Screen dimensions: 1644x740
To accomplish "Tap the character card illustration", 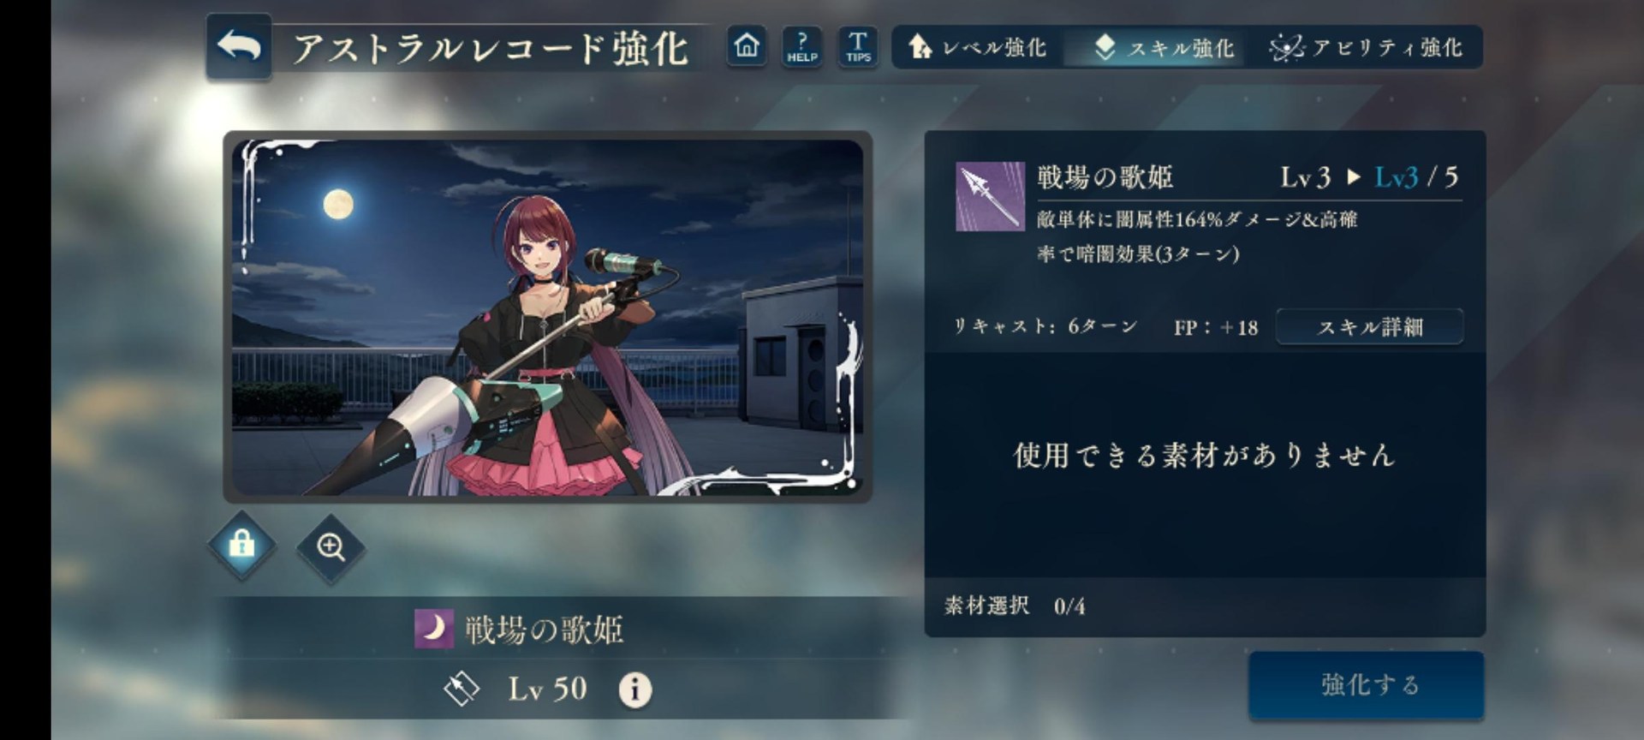I will coord(547,317).
